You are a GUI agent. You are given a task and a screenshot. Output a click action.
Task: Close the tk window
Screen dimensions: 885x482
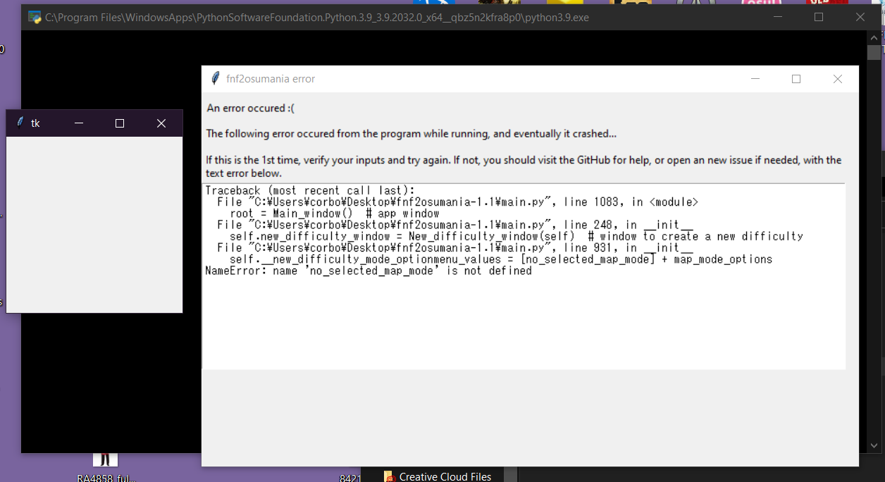(x=161, y=123)
